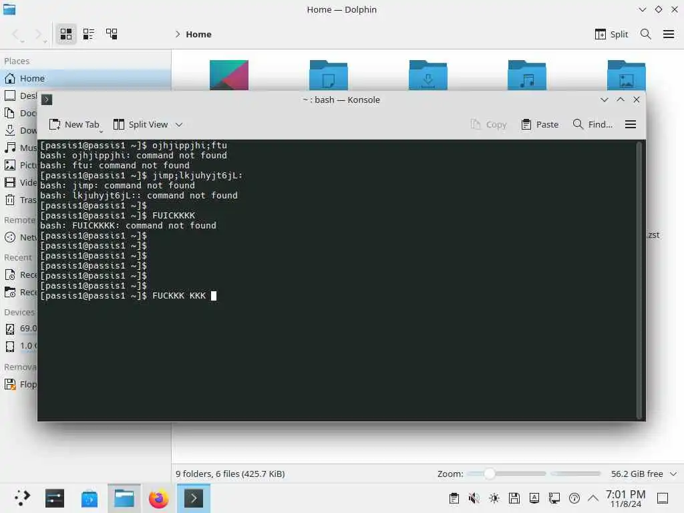
Task: Click Paste in Konsole toolbar
Action: click(x=540, y=124)
